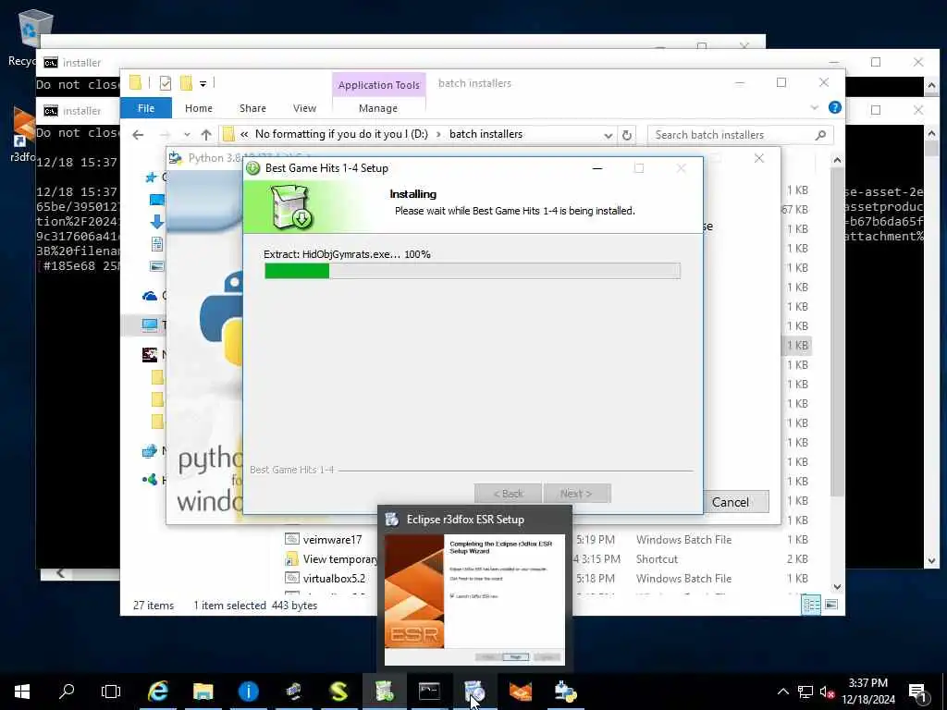Open the Home ribbon tab
947x710 pixels.
[x=199, y=108]
